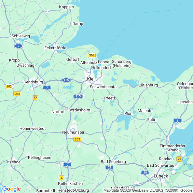Click the A210 highway shield near Kiel
Image resolution: width=193 pixels, height=193 pixels.
tap(66, 80)
